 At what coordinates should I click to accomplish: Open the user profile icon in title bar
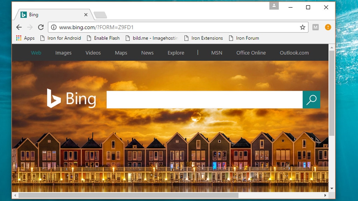[x=274, y=6]
